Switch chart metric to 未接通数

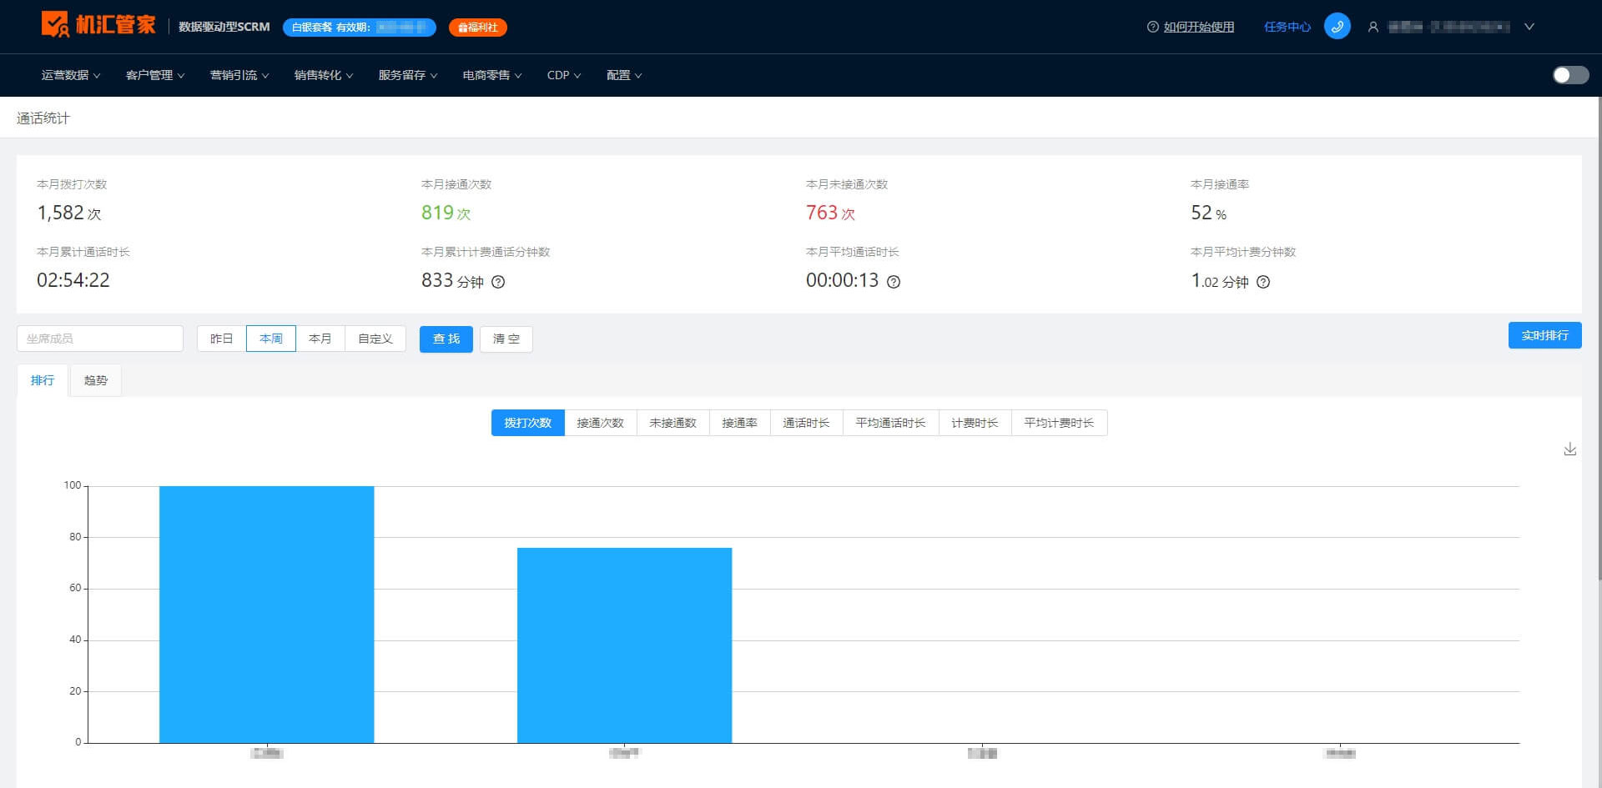673,423
